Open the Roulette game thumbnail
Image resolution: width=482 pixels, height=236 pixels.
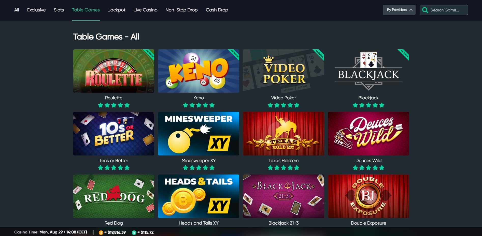114,71
